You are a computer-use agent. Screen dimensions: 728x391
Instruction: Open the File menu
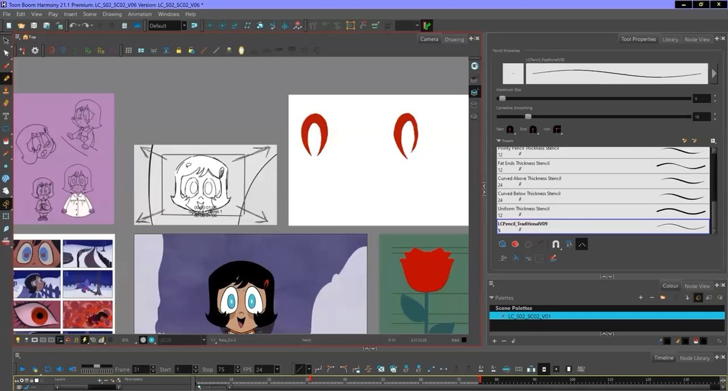(7, 14)
